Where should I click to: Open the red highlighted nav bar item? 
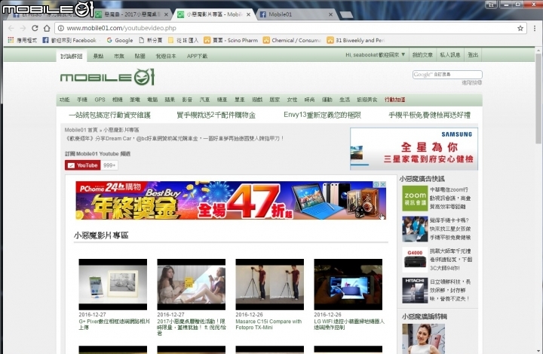pyautogui.click(x=394, y=100)
